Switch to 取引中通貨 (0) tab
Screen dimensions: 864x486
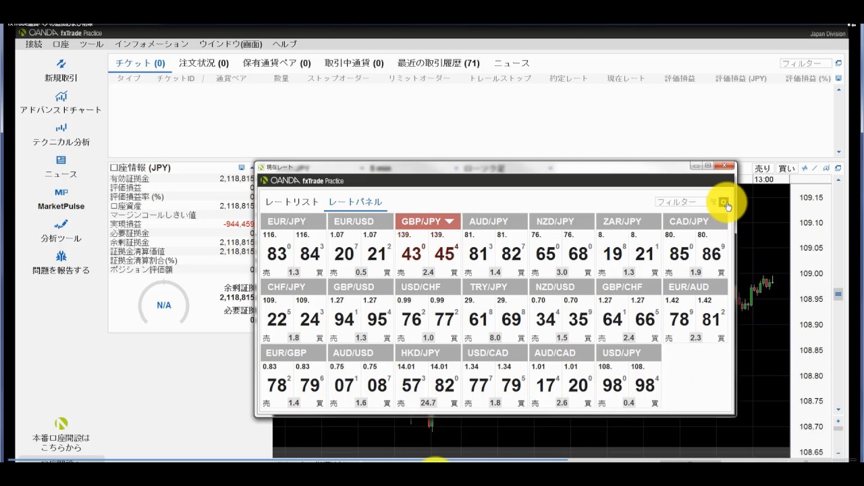tap(354, 63)
